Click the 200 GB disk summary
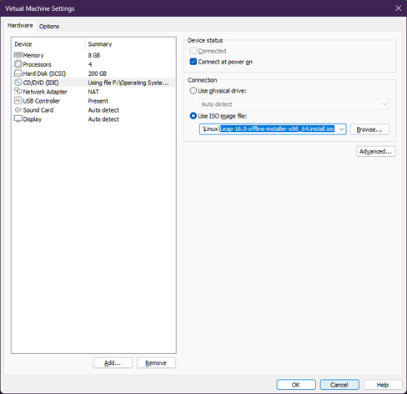This screenshot has height=394, width=407. click(x=98, y=73)
